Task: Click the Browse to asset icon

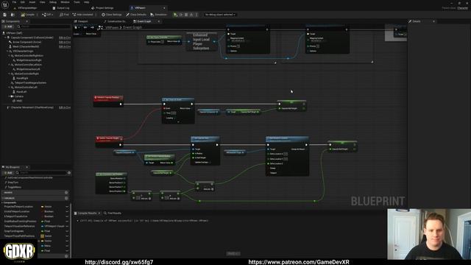Action: 13,15
